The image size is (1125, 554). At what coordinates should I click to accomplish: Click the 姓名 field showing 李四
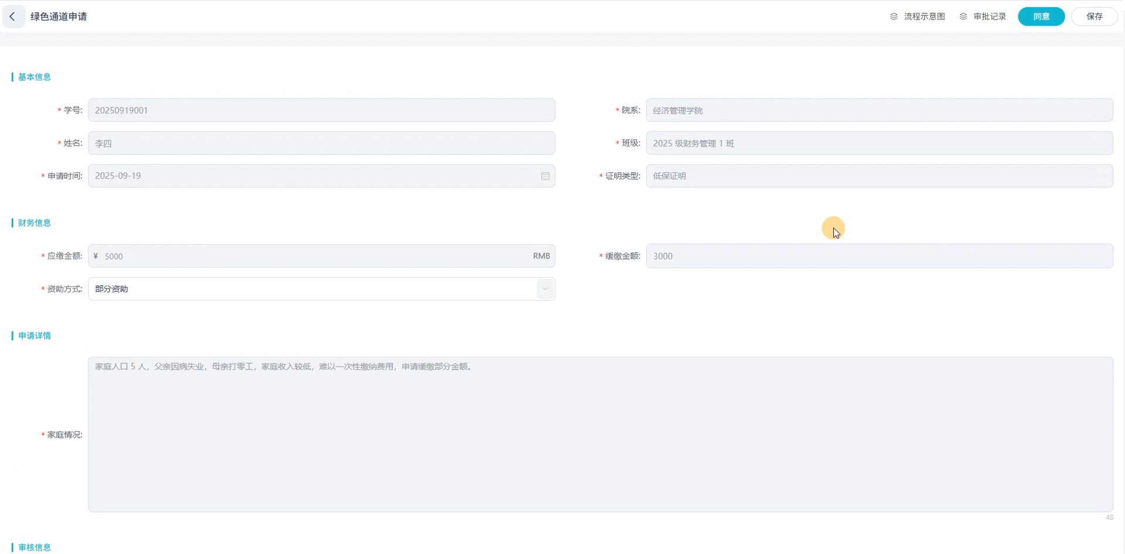(321, 143)
